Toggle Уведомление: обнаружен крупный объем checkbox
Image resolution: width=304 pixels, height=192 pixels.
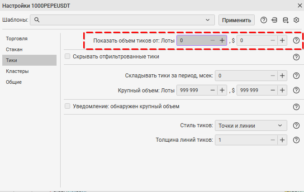tap(67, 106)
